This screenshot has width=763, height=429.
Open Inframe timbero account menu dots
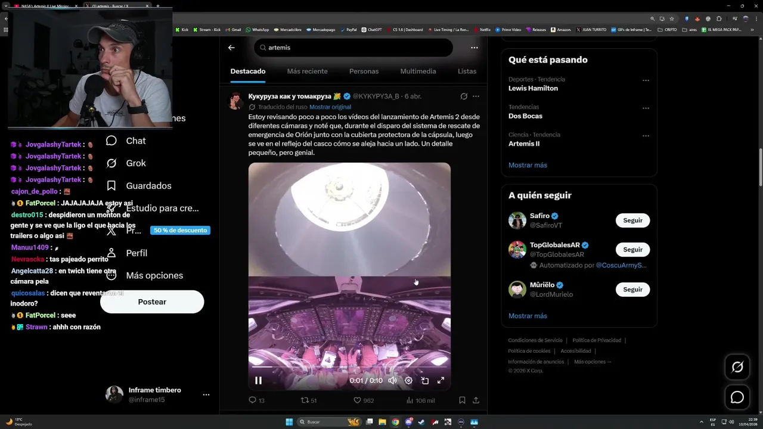(206, 394)
